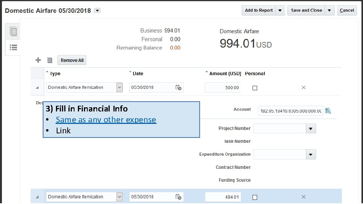Click the Task Number label
This screenshot has height=204, width=363.
pyautogui.click(x=237, y=141)
